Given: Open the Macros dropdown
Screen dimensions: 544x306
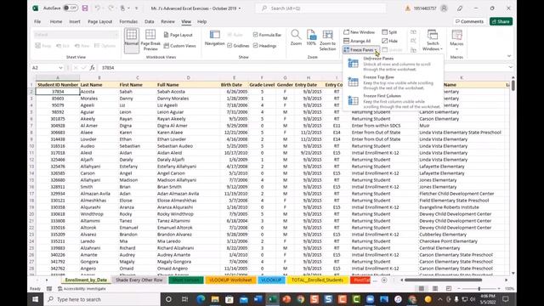Looking at the screenshot, I should pyautogui.click(x=456, y=40).
